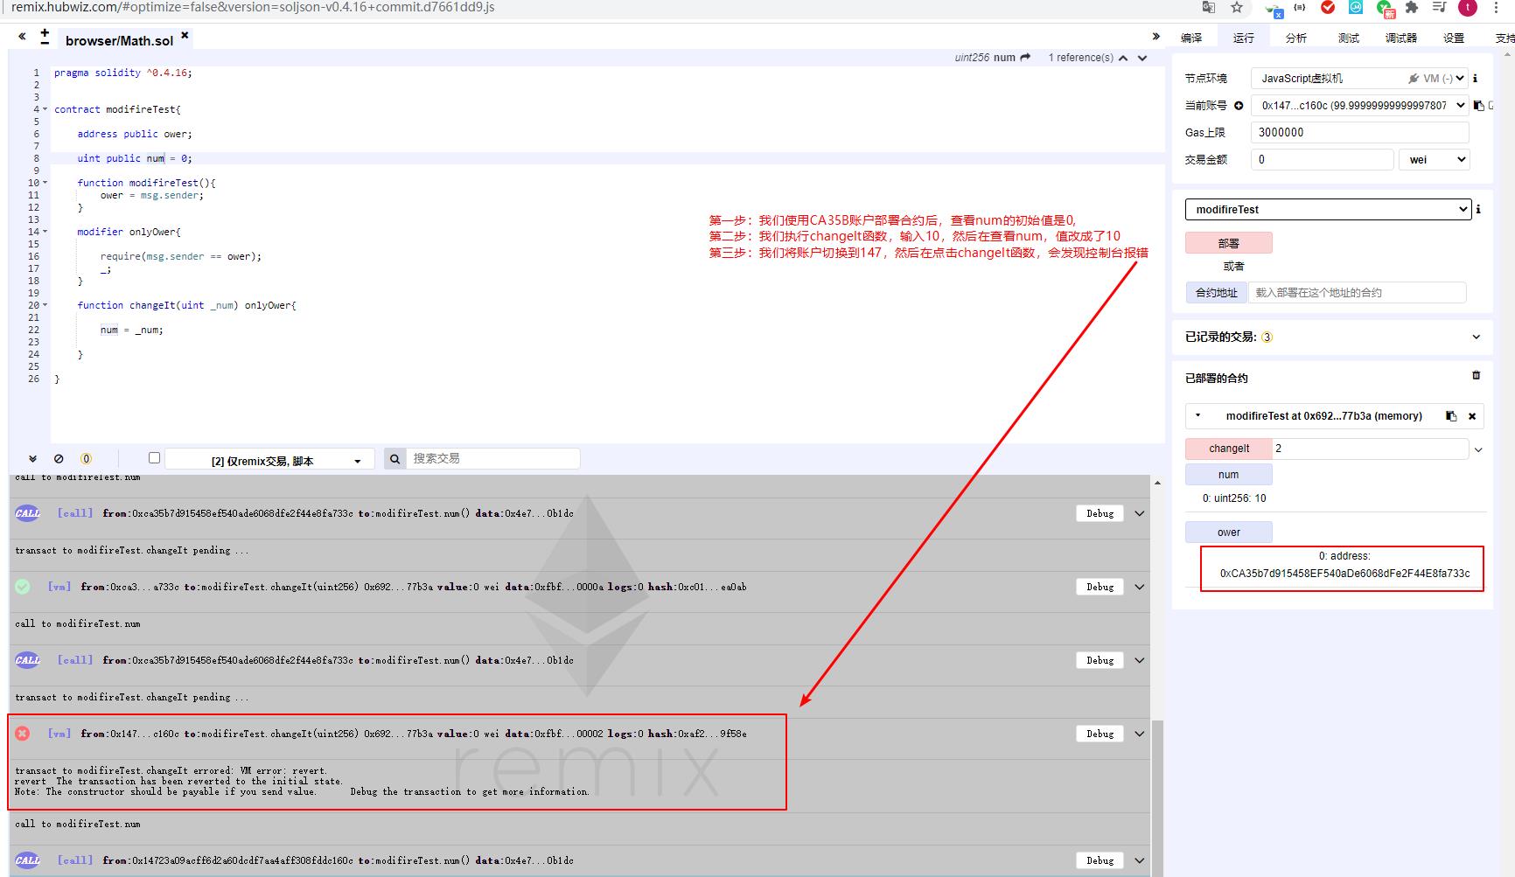Expand last num() call from 0x14723a09
Image resolution: width=1515 pixels, height=877 pixels.
point(1139,861)
